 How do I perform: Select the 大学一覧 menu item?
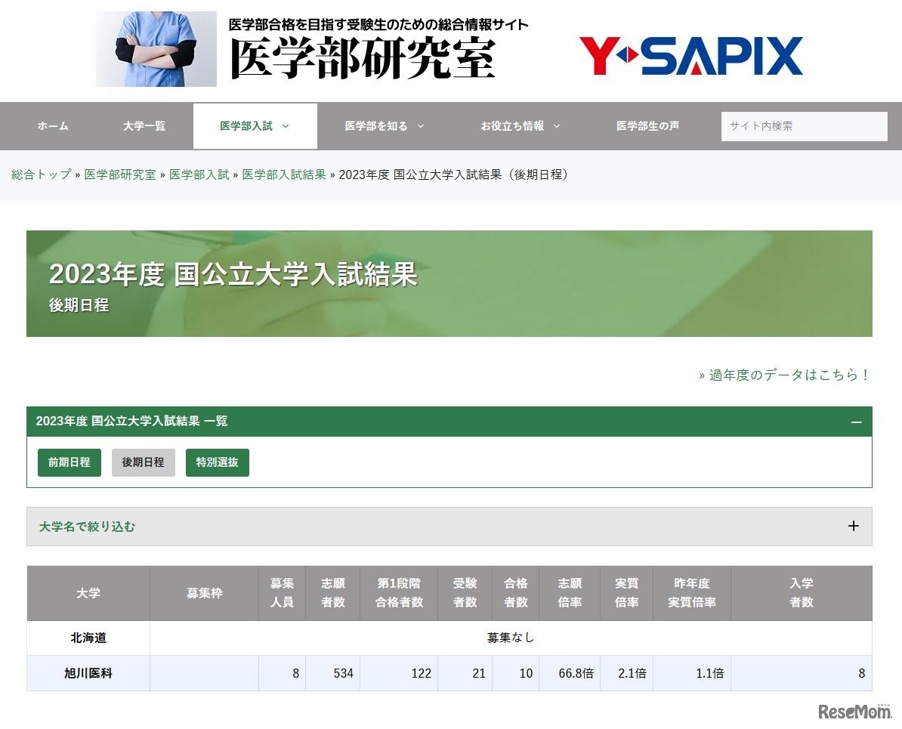pos(144,126)
